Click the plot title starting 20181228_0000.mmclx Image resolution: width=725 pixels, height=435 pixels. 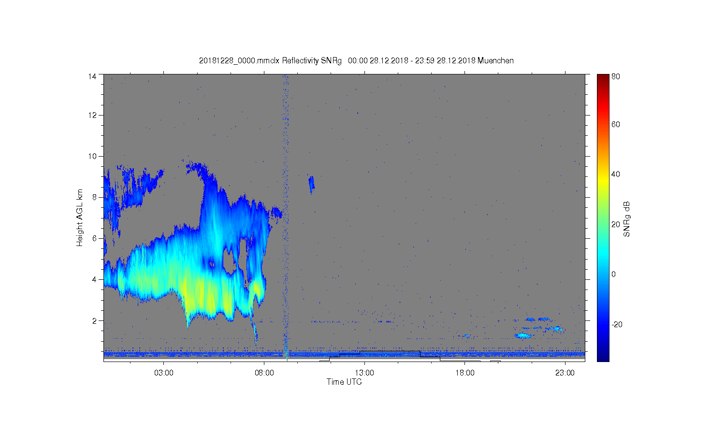click(x=356, y=60)
